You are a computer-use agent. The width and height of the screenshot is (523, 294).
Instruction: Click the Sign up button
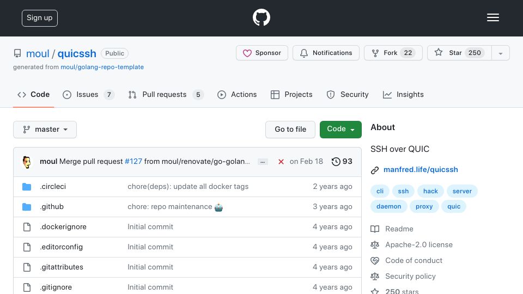[x=40, y=18]
